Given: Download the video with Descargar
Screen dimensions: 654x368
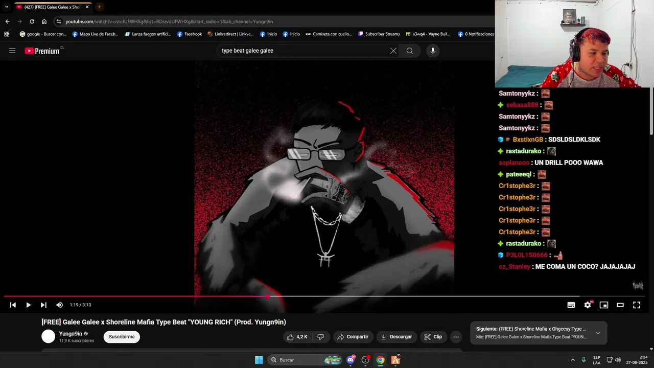Looking at the screenshot, I should click(x=396, y=337).
